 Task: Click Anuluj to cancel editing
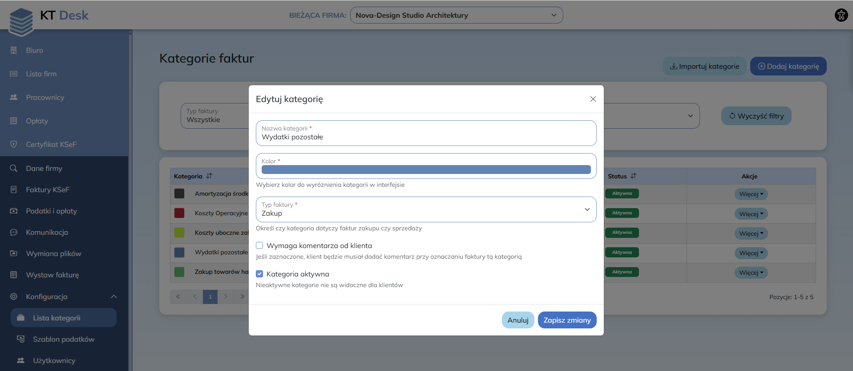[517, 320]
